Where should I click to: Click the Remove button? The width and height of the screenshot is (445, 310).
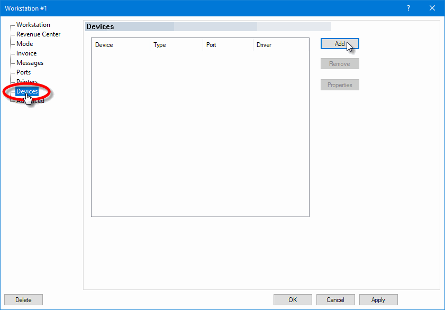click(340, 64)
